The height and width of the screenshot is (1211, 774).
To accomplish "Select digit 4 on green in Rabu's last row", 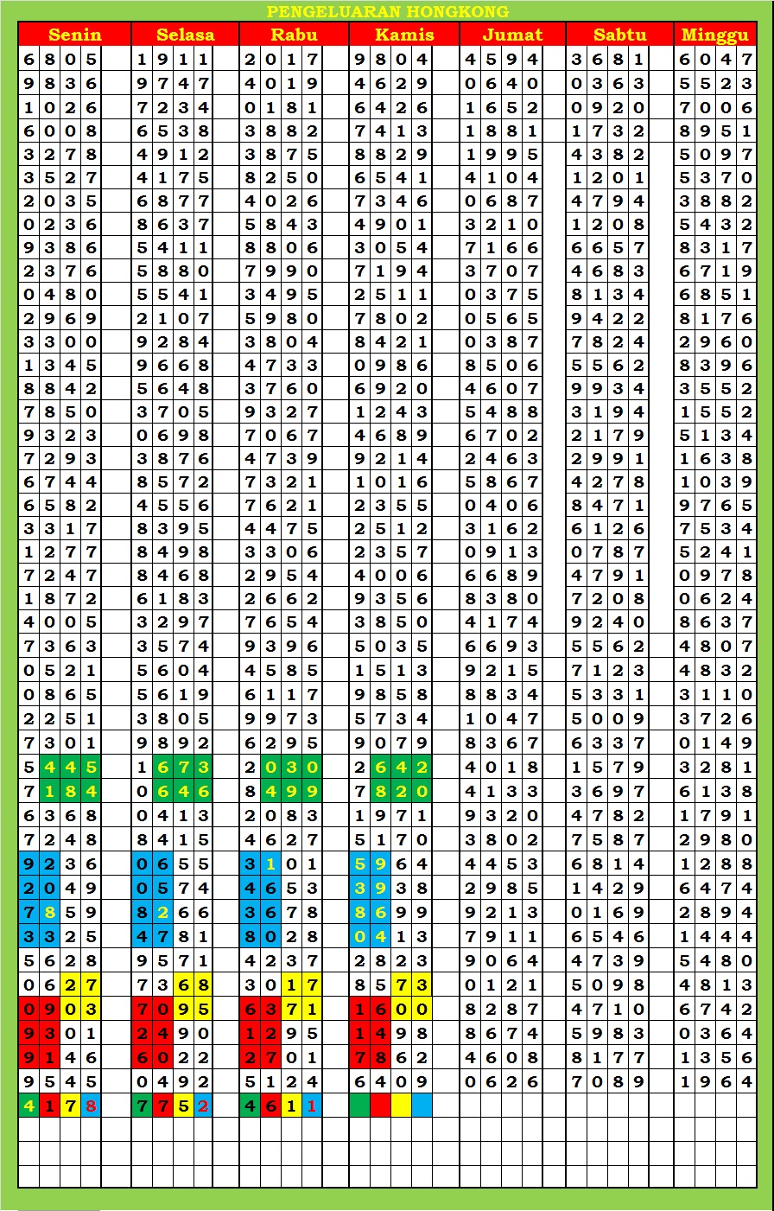I will (x=250, y=1105).
